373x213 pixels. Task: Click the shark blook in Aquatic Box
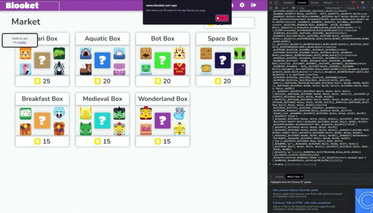pyautogui.click(x=86, y=53)
